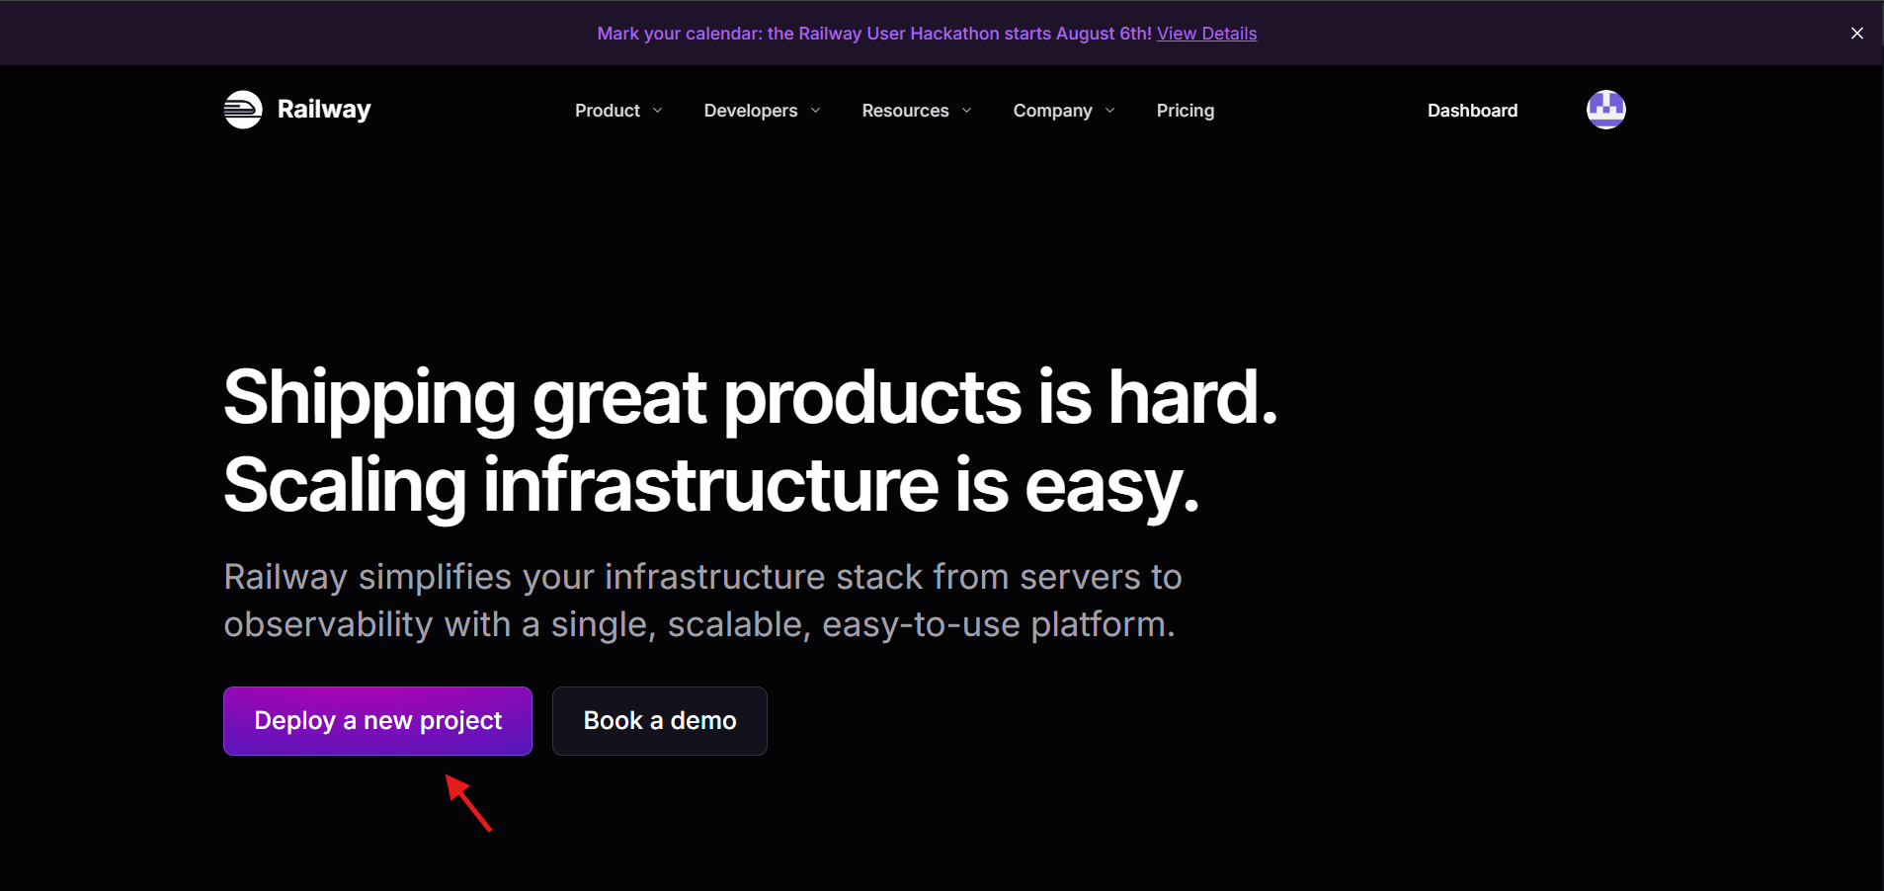Screen dimensions: 1884x891
Task: Expand the Product dropdown menu
Action: point(618,111)
